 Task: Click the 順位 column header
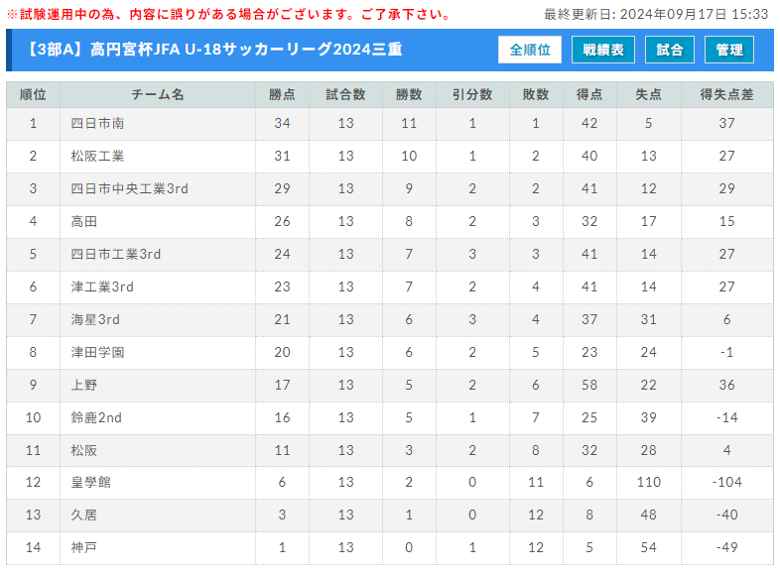(x=33, y=94)
